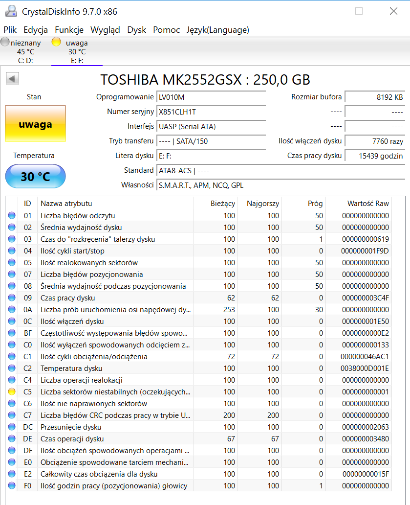This screenshot has width=410, height=505.
Task: Open the Dysk menu
Action: (137, 30)
